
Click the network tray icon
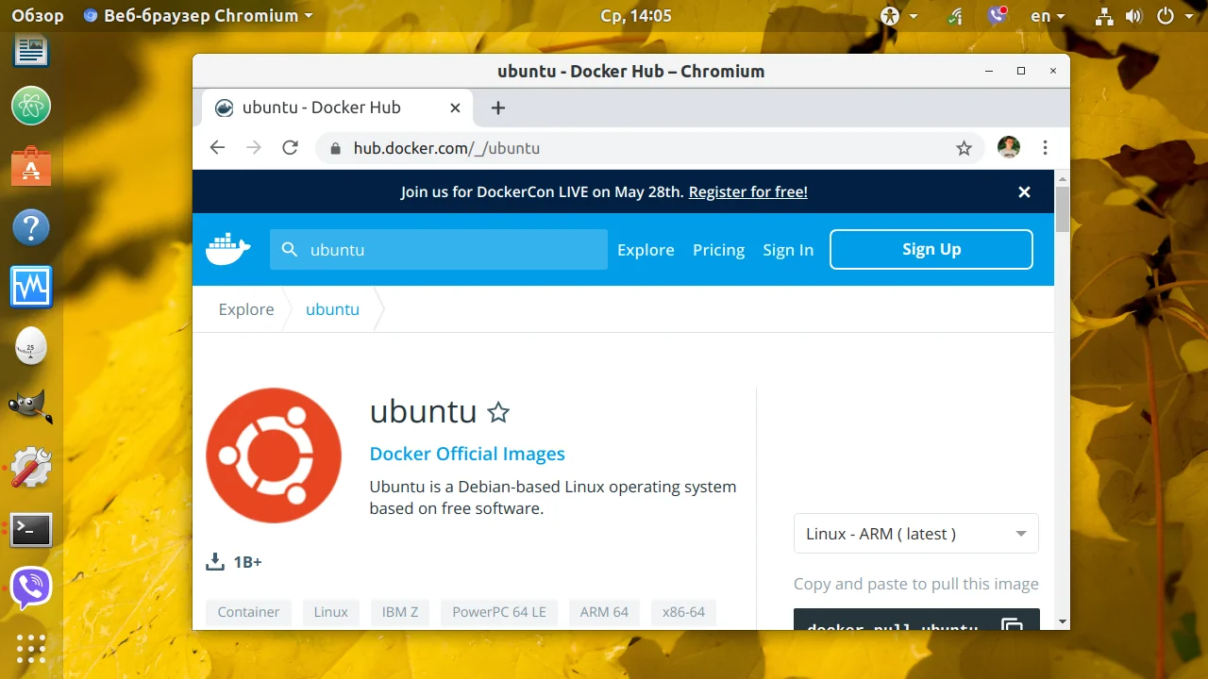tap(1105, 16)
